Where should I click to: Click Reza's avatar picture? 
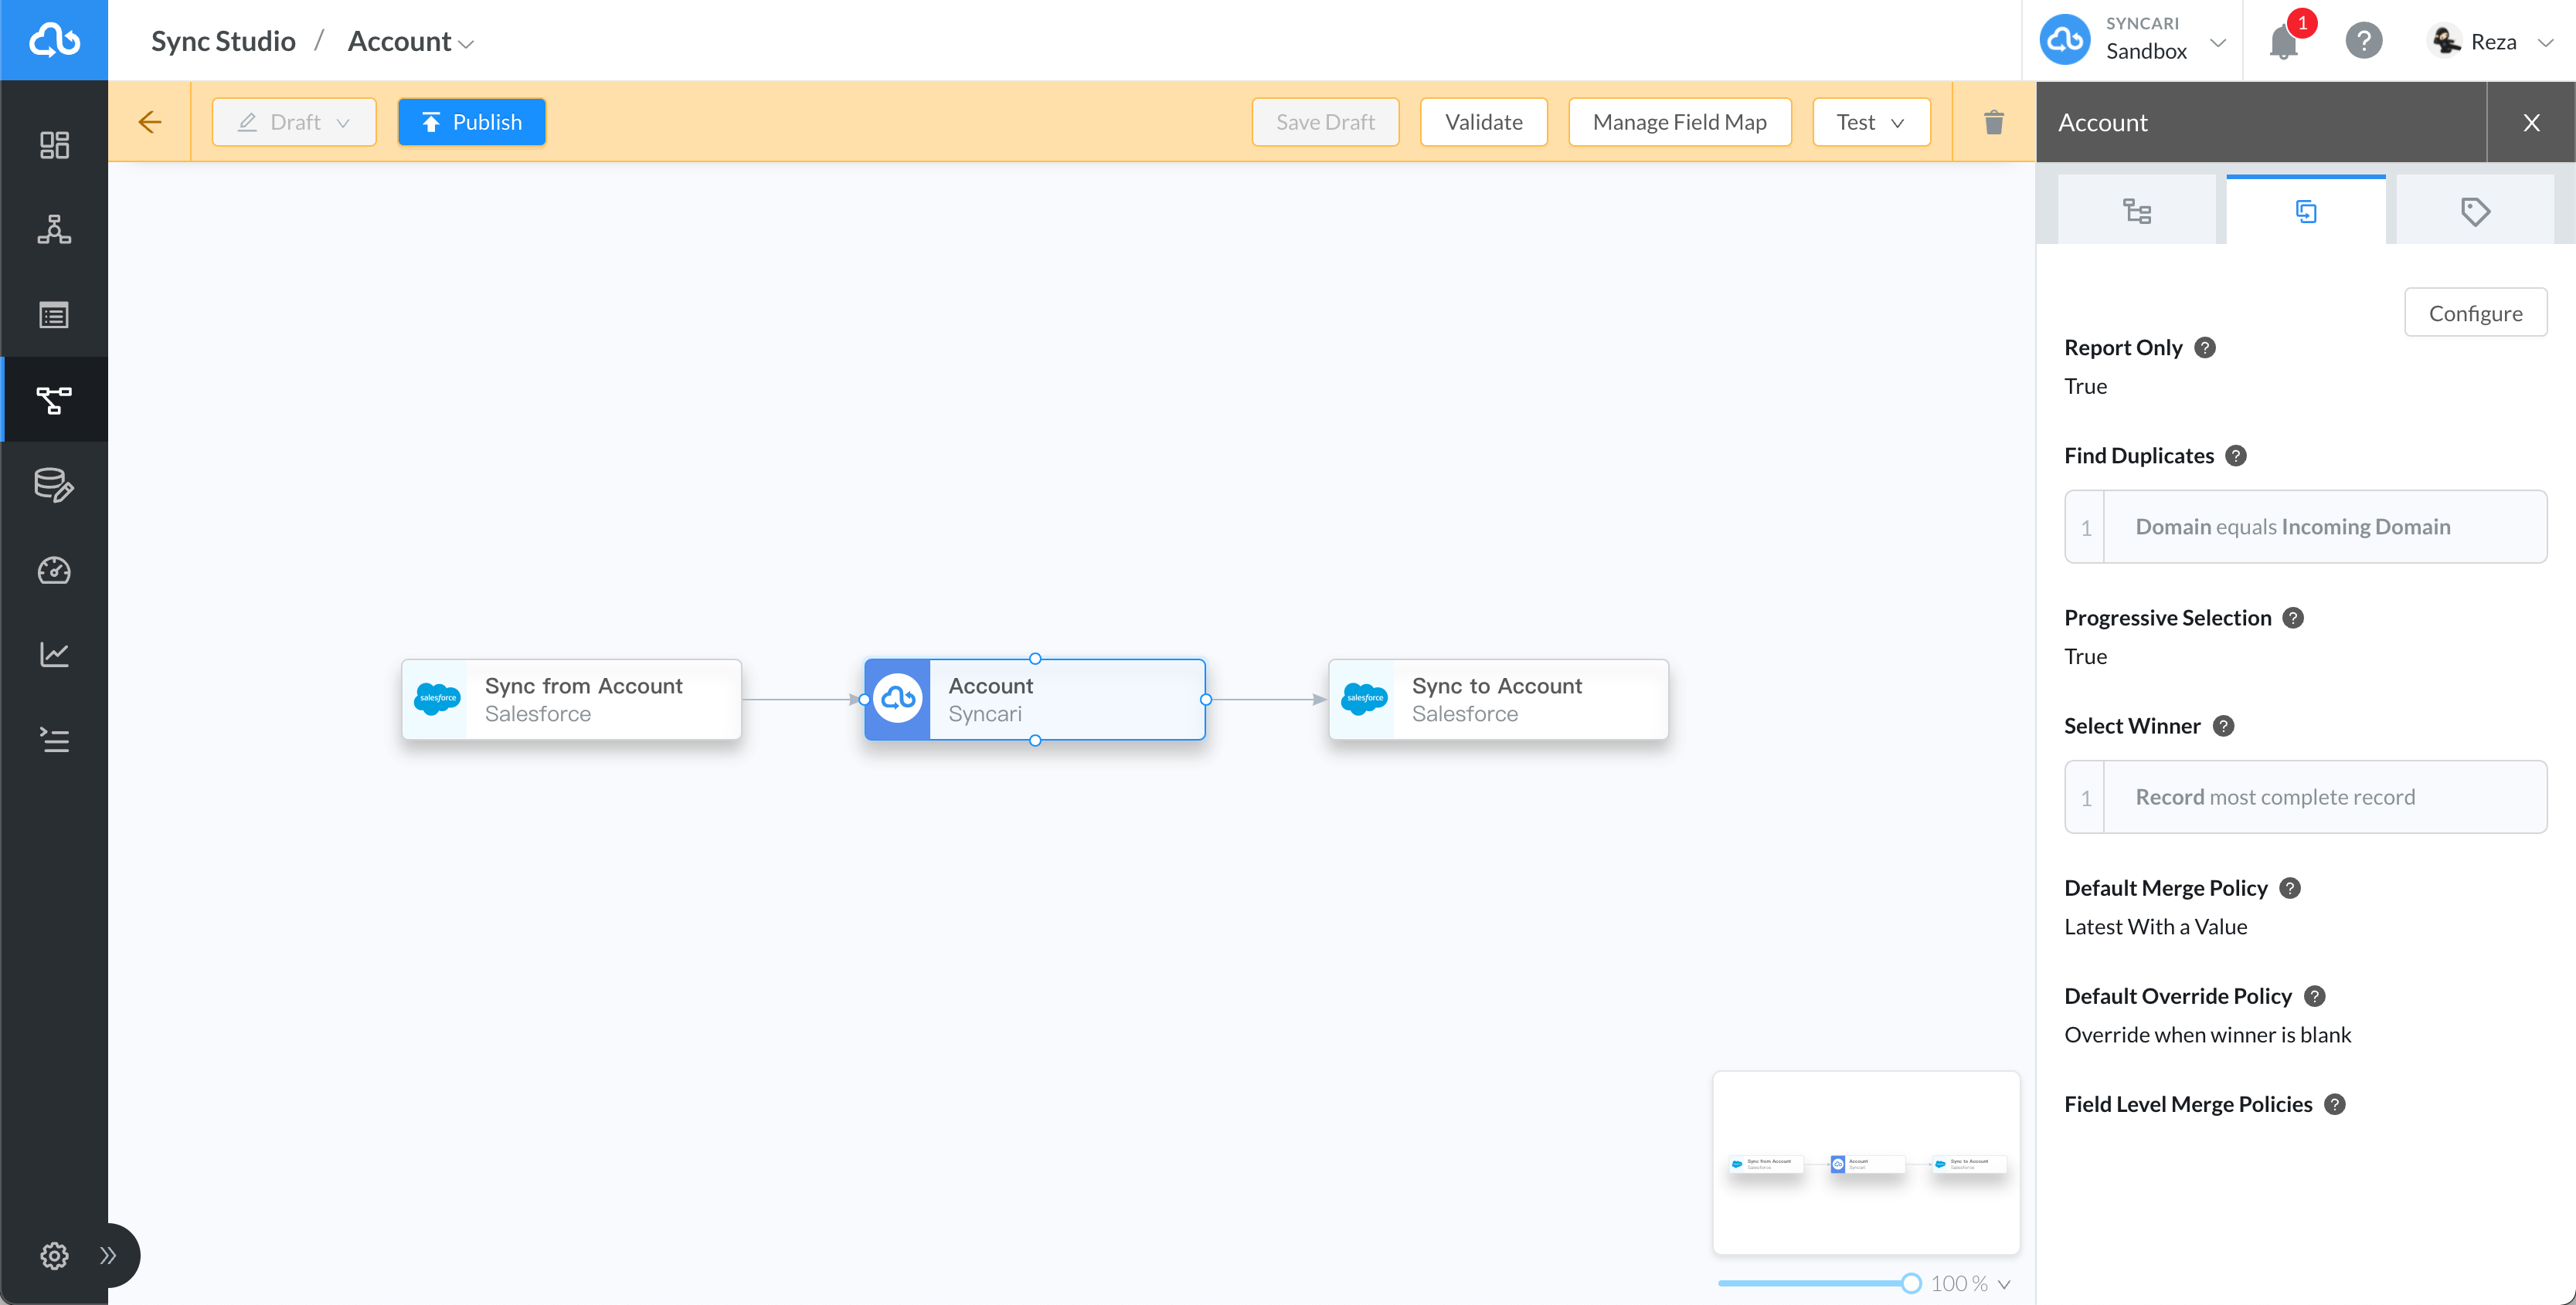pos(2446,41)
